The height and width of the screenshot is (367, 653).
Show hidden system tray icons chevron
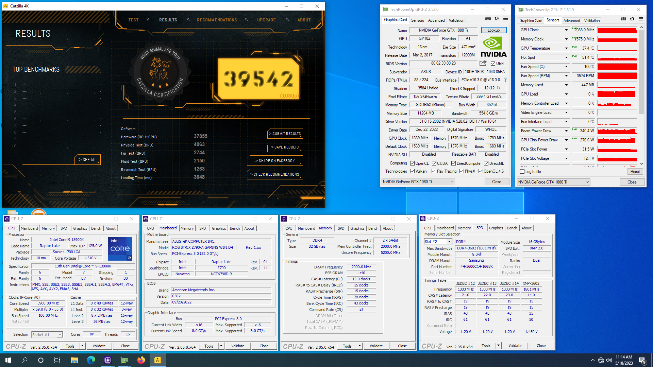(593, 360)
